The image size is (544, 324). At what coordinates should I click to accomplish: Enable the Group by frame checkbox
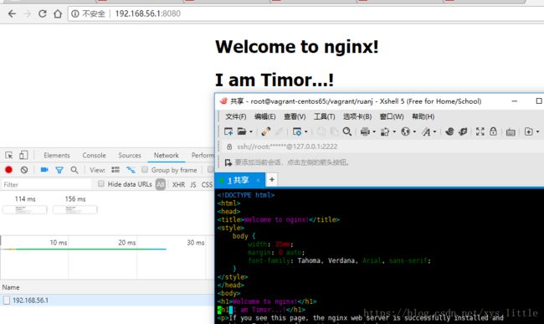[x=145, y=170]
